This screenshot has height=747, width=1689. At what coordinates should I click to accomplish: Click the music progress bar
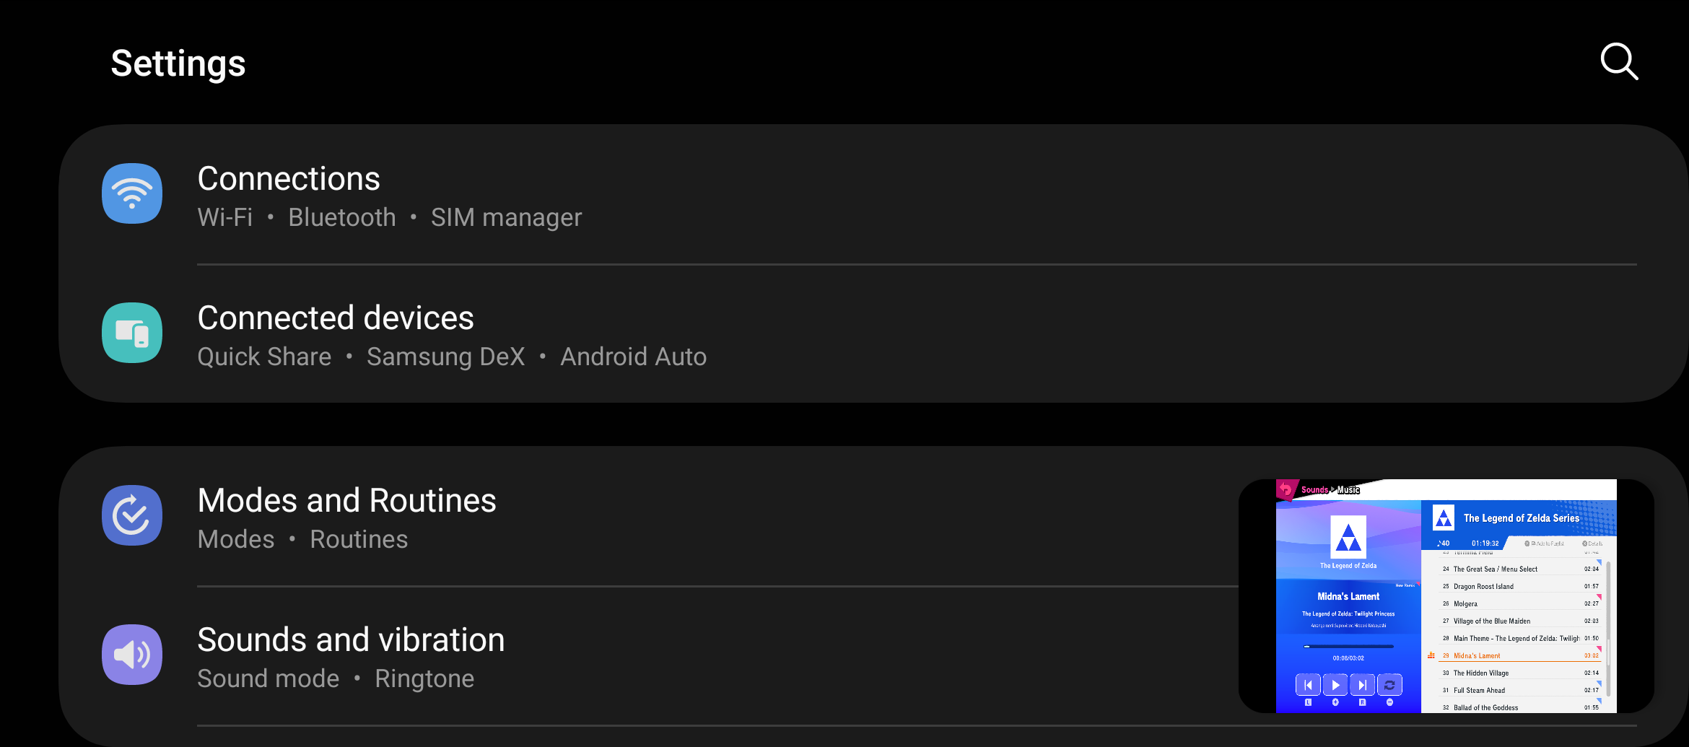(x=1348, y=647)
